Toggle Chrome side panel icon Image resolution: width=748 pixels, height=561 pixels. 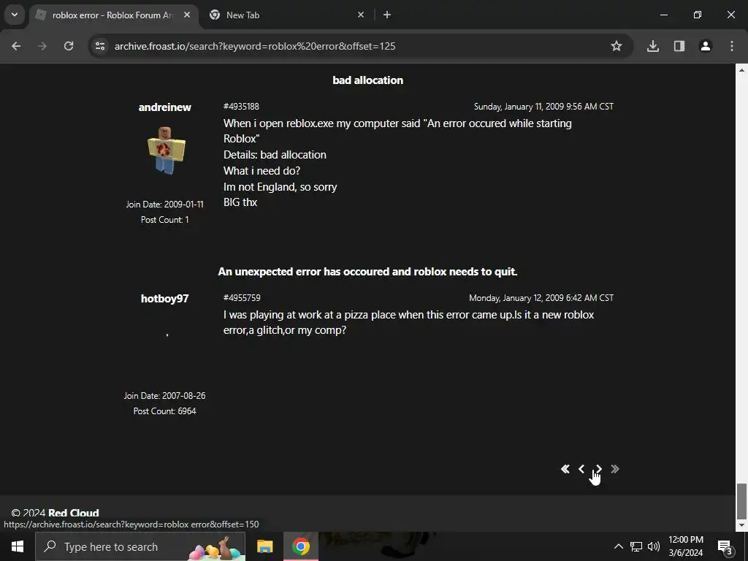tap(679, 46)
